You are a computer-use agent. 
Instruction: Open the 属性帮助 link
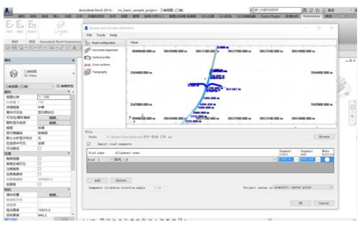(x=11, y=219)
